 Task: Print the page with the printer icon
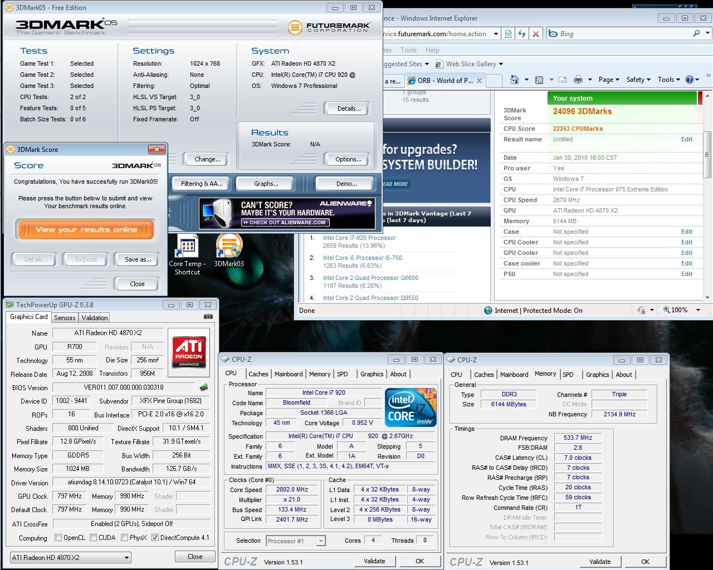[x=578, y=80]
